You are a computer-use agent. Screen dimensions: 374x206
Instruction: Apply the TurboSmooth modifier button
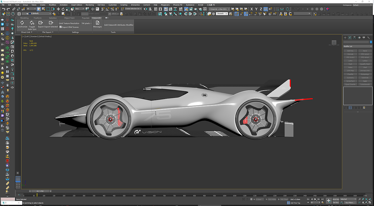point(365,84)
